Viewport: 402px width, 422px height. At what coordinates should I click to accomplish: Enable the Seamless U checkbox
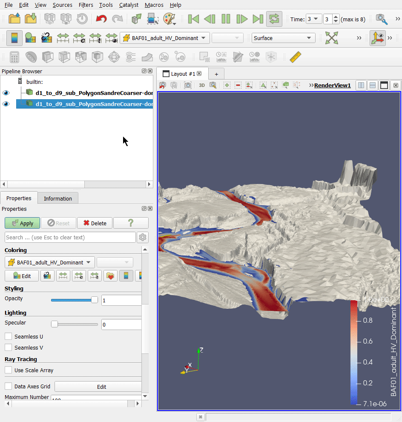[8, 336]
